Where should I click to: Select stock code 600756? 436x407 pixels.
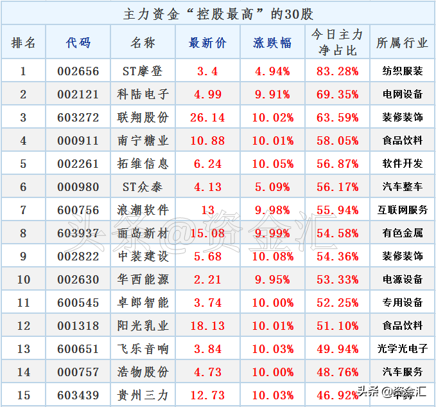[78, 210]
